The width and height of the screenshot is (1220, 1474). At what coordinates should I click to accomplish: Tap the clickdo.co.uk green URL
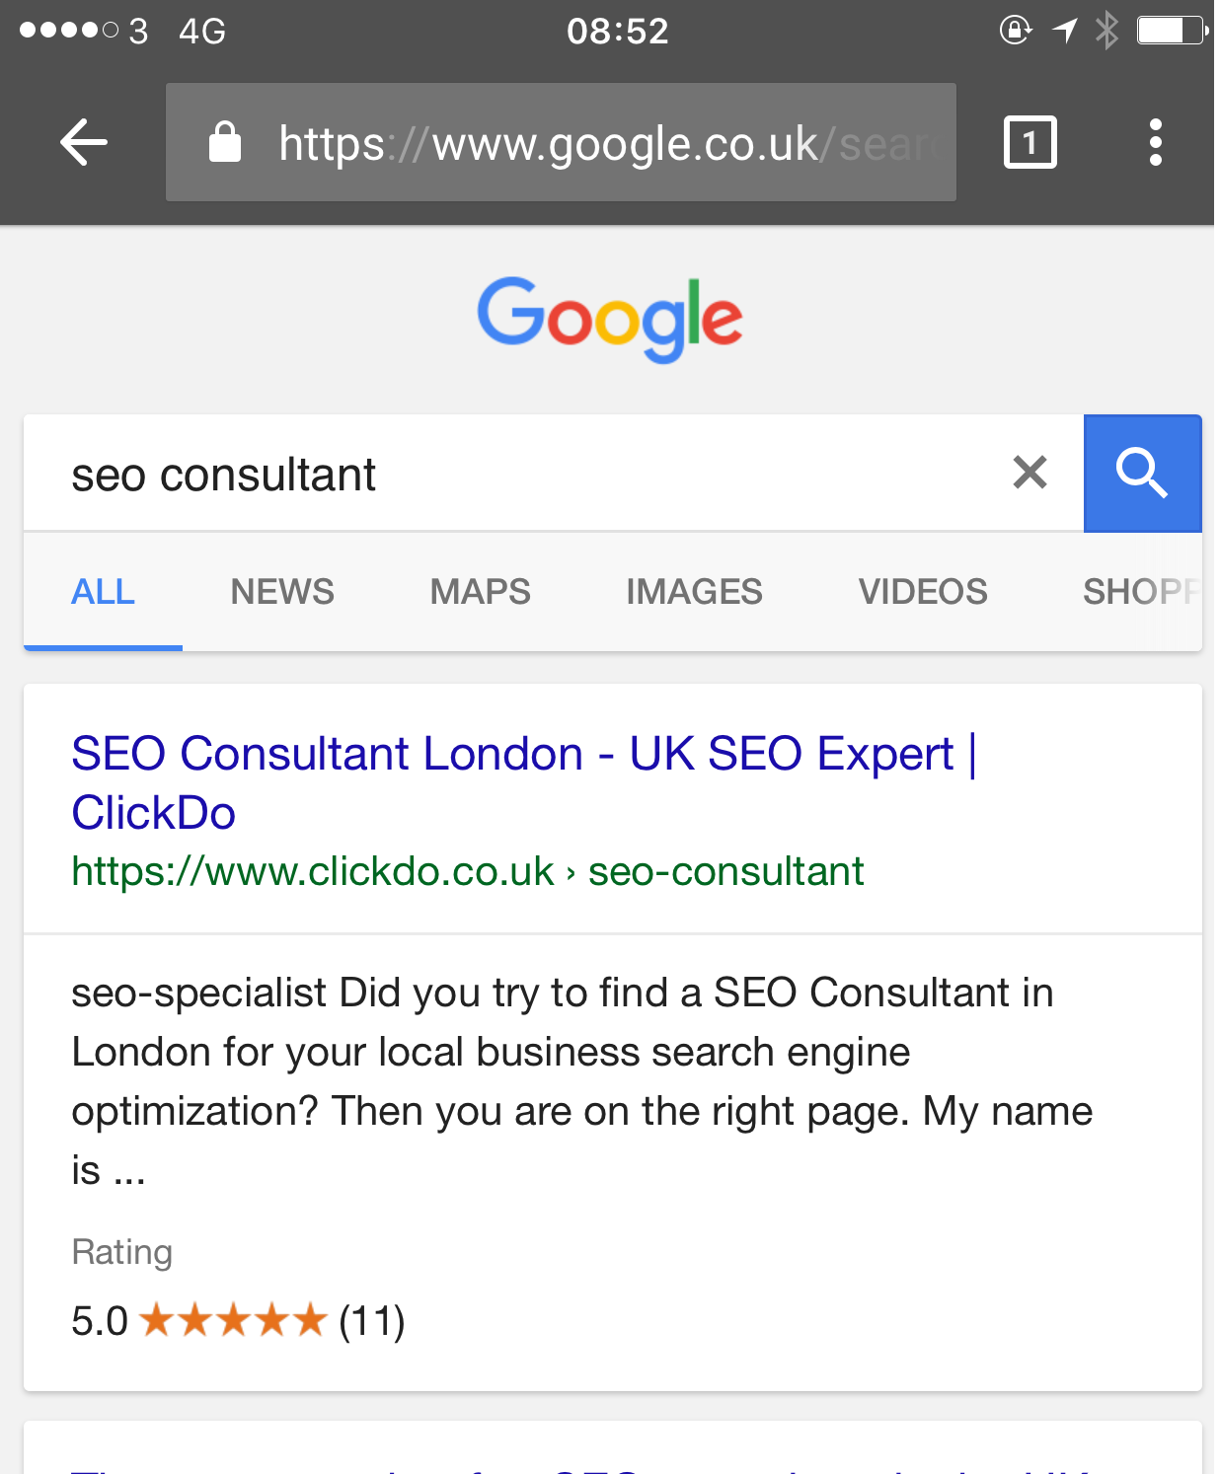click(x=467, y=872)
